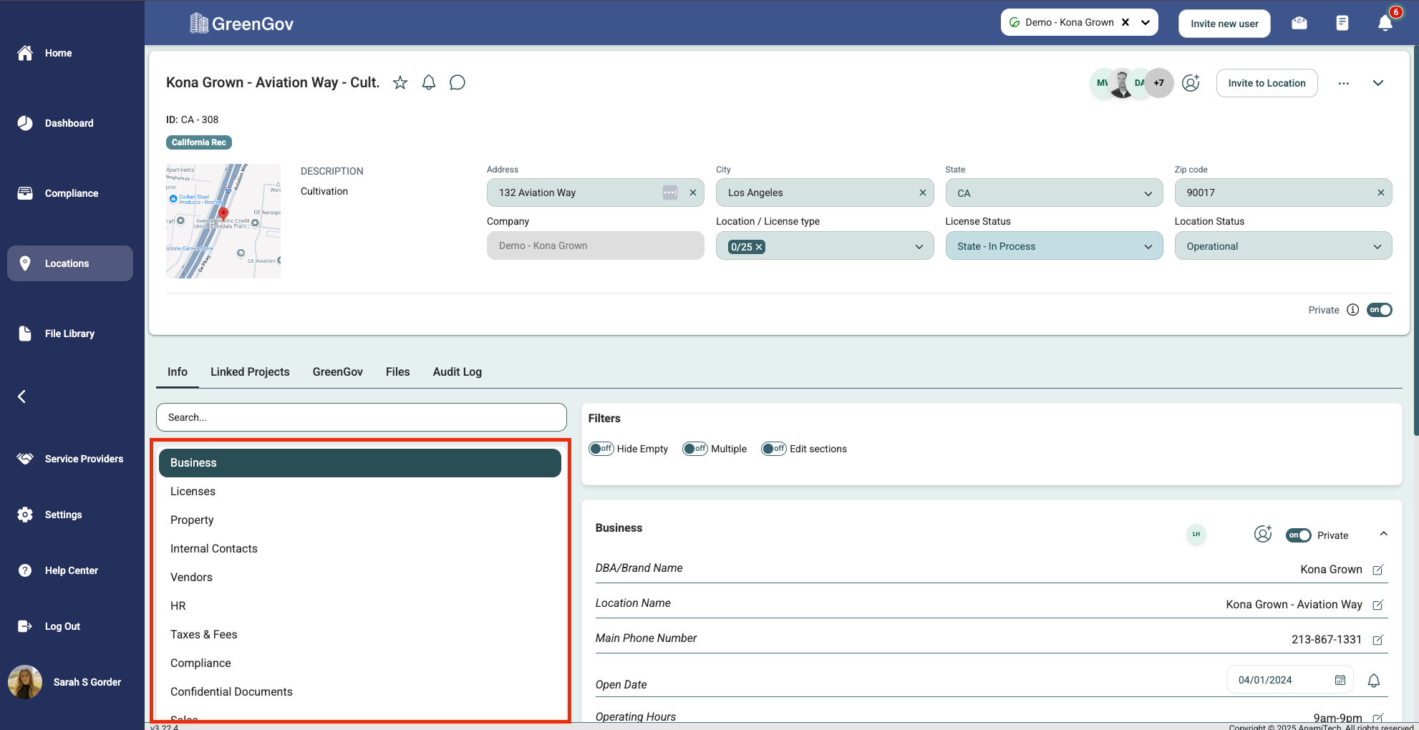Image resolution: width=1419 pixels, height=730 pixels.
Task: Star the Kona Grown location as favorite
Action: pos(400,83)
